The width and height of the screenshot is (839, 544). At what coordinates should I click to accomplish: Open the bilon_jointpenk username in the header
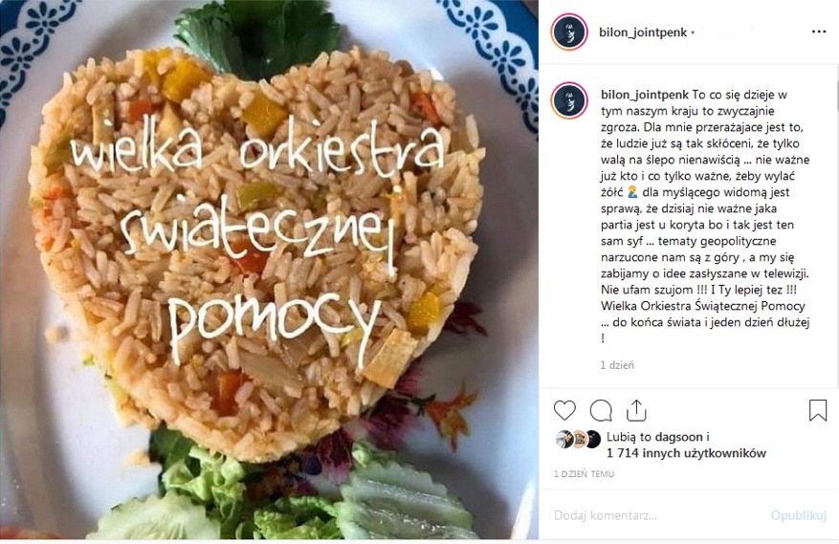click(643, 33)
